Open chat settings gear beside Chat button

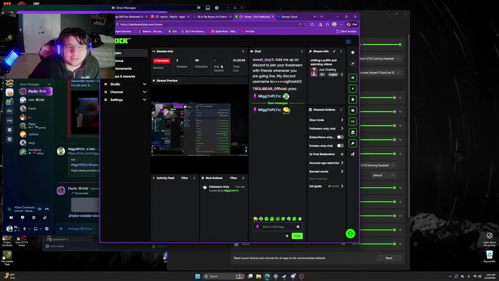[x=287, y=236]
